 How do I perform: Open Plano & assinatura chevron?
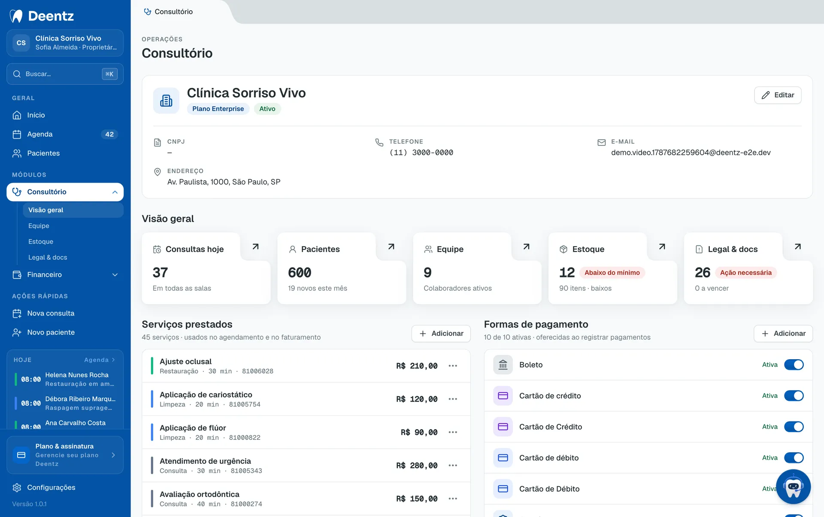(113, 455)
